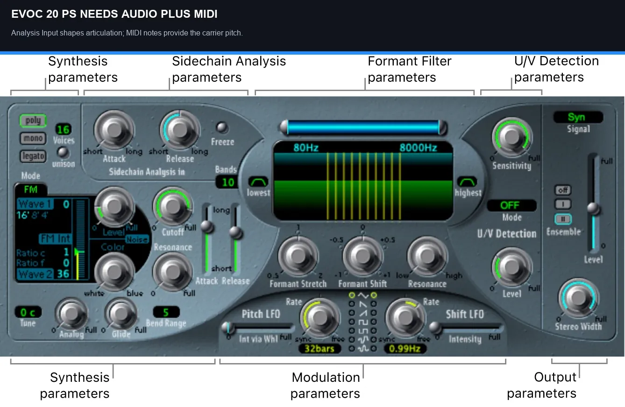Screen dimensions: 625x407
Task: Click the Shift LFO Intensity slider handle
Action: pyautogui.click(x=434, y=327)
